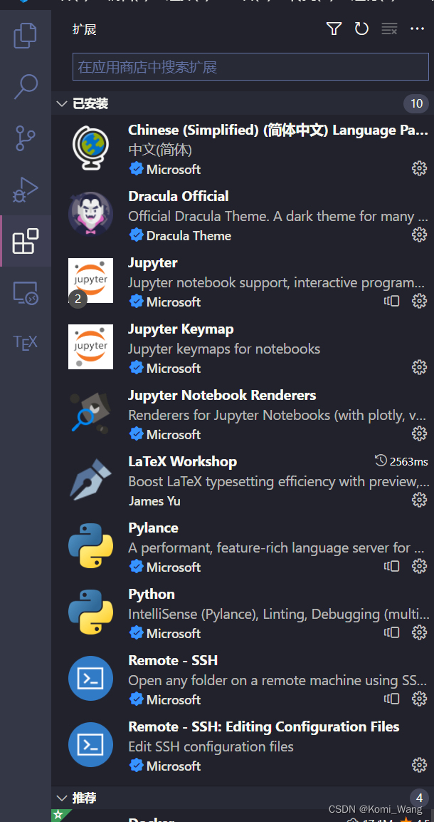Open manage gear for Remote - SSH: Editing Configuration Files
The width and height of the screenshot is (434, 822).
[419, 766]
